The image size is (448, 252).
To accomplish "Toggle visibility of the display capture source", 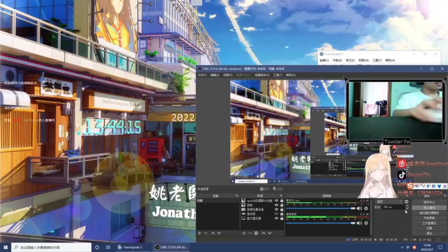I will point(276,218).
